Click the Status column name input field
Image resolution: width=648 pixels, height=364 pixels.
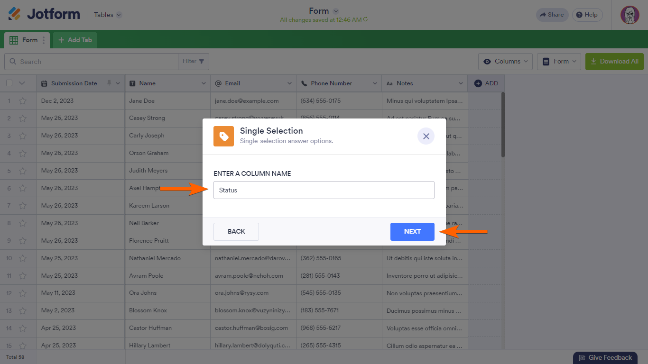click(x=324, y=190)
